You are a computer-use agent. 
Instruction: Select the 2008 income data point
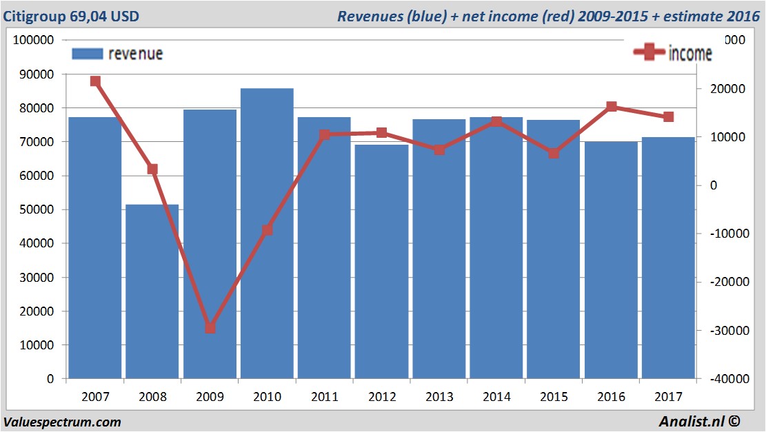(x=152, y=169)
